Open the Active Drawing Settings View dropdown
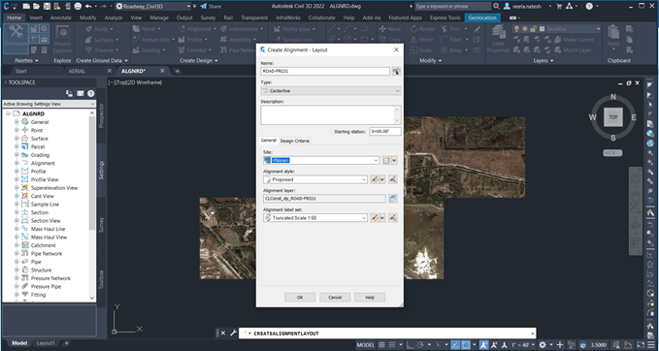659x351 pixels. (x=49, y=104)
